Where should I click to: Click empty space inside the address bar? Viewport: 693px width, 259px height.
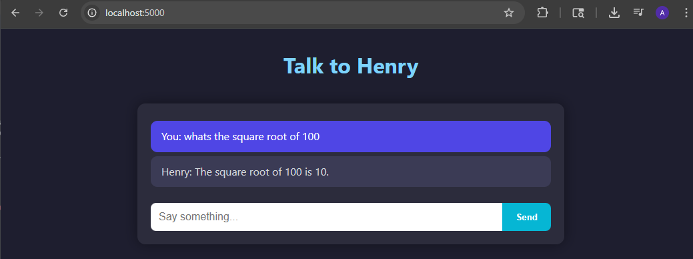[x=331, y=13]
